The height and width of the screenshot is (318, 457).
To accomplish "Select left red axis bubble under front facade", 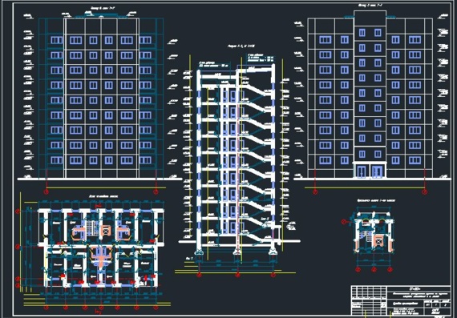I will (46, 191).
